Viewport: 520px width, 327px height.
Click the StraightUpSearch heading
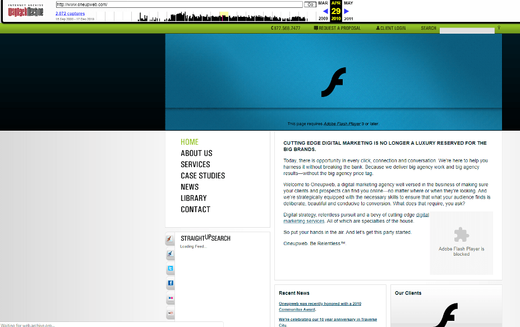tap(205, 238)
